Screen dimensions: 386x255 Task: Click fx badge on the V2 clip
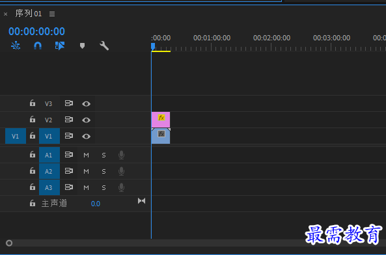pos(161,118)
